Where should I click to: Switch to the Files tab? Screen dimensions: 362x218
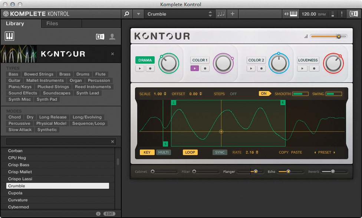(52, 24)
